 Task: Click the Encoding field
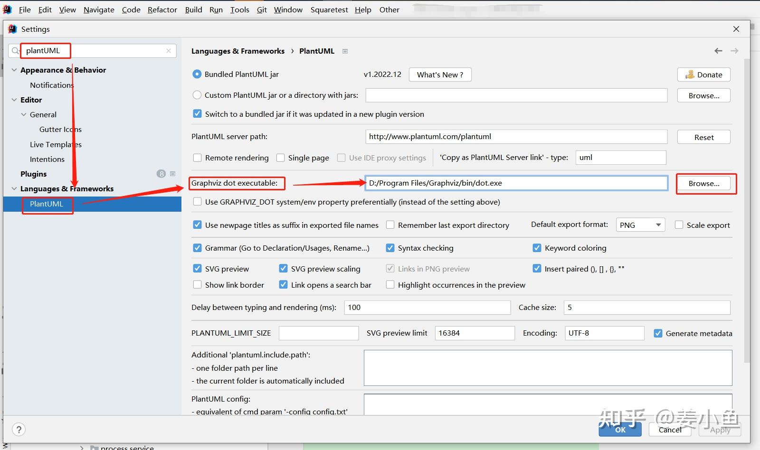tap(604, 333)
